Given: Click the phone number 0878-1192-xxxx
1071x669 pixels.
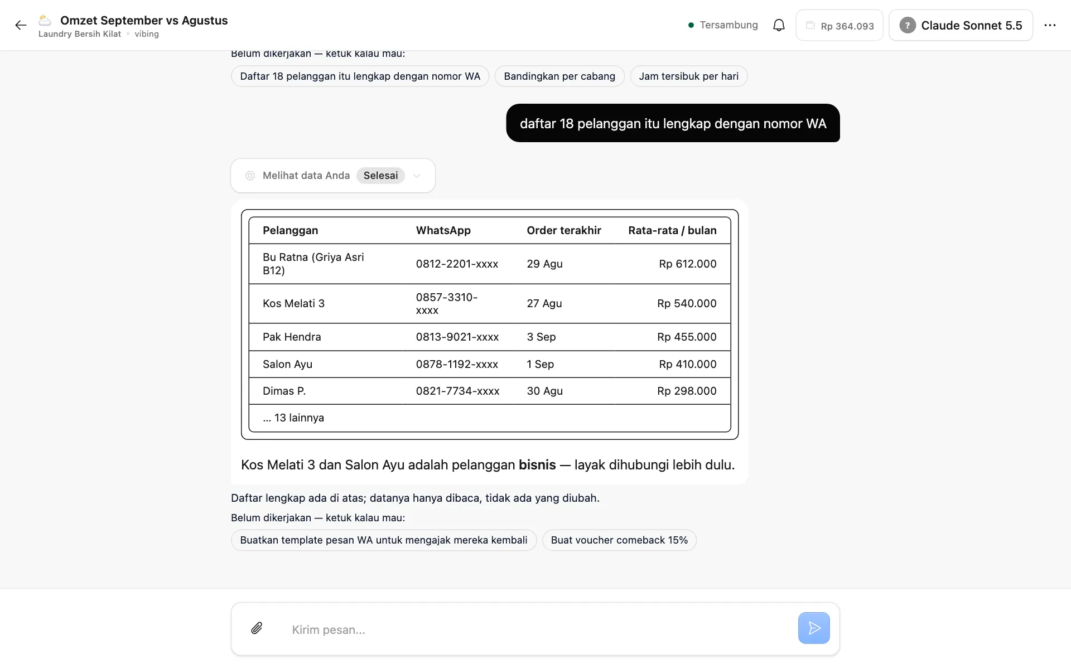Looking at the screenshot, I should (x=457, y=364).
